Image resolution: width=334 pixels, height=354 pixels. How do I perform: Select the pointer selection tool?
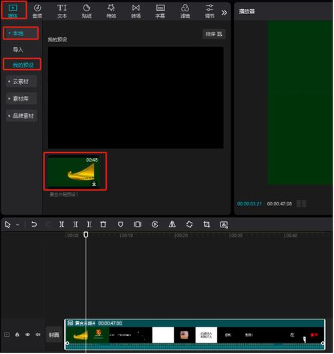click(8, 225)
